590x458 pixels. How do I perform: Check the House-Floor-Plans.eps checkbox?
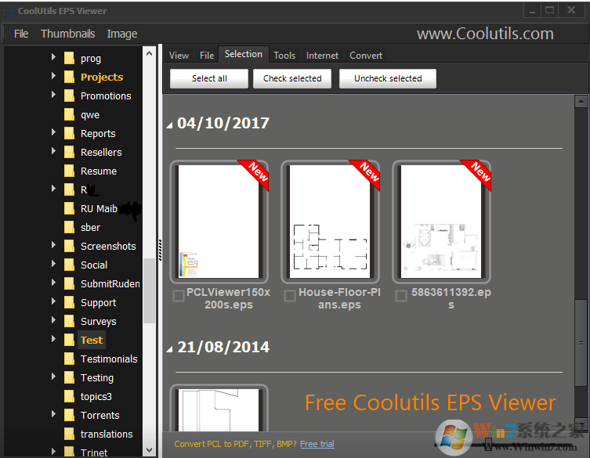tap(290, 296)
